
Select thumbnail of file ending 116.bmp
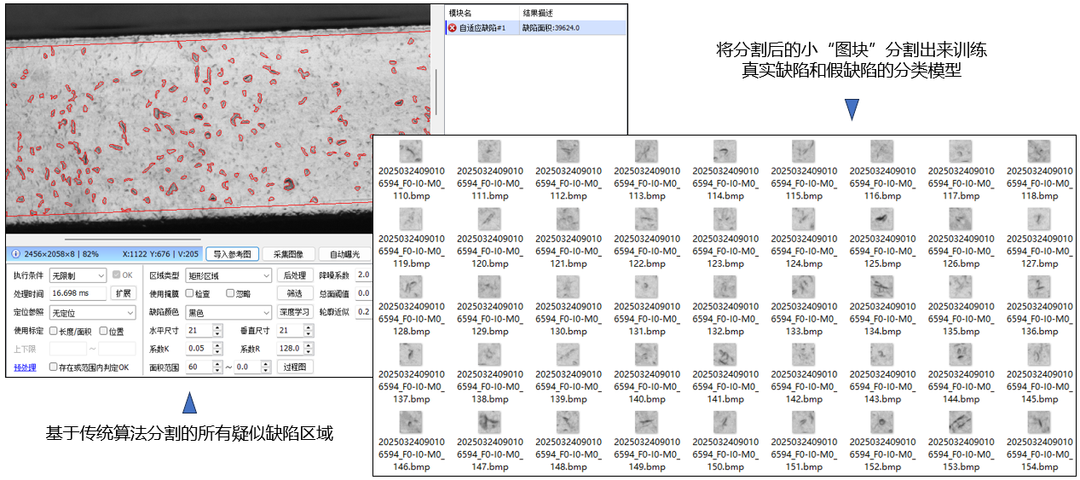[x=881, y=152]
